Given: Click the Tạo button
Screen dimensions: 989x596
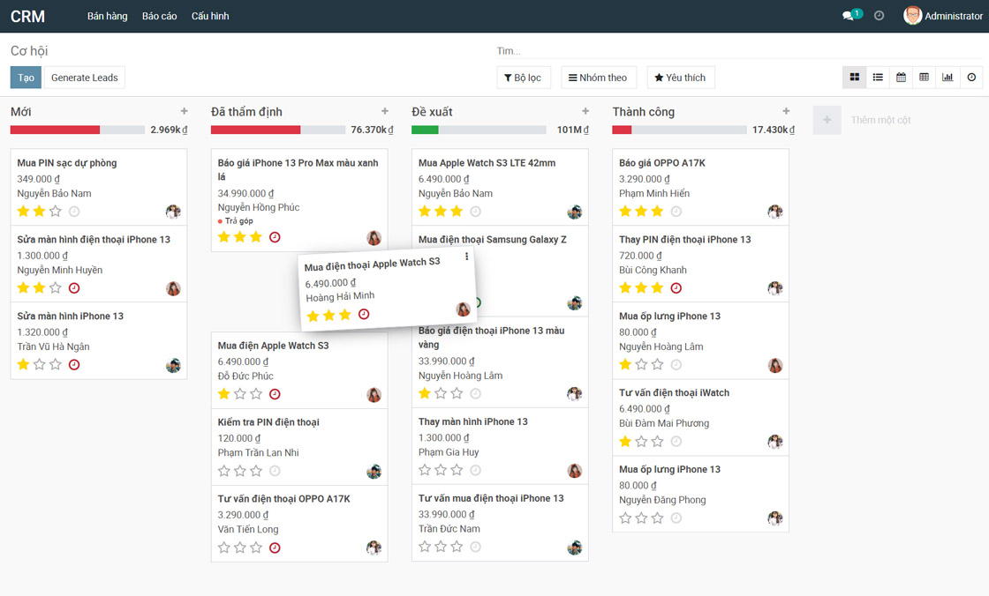Looking at the screenshot, I should [26, 78].
